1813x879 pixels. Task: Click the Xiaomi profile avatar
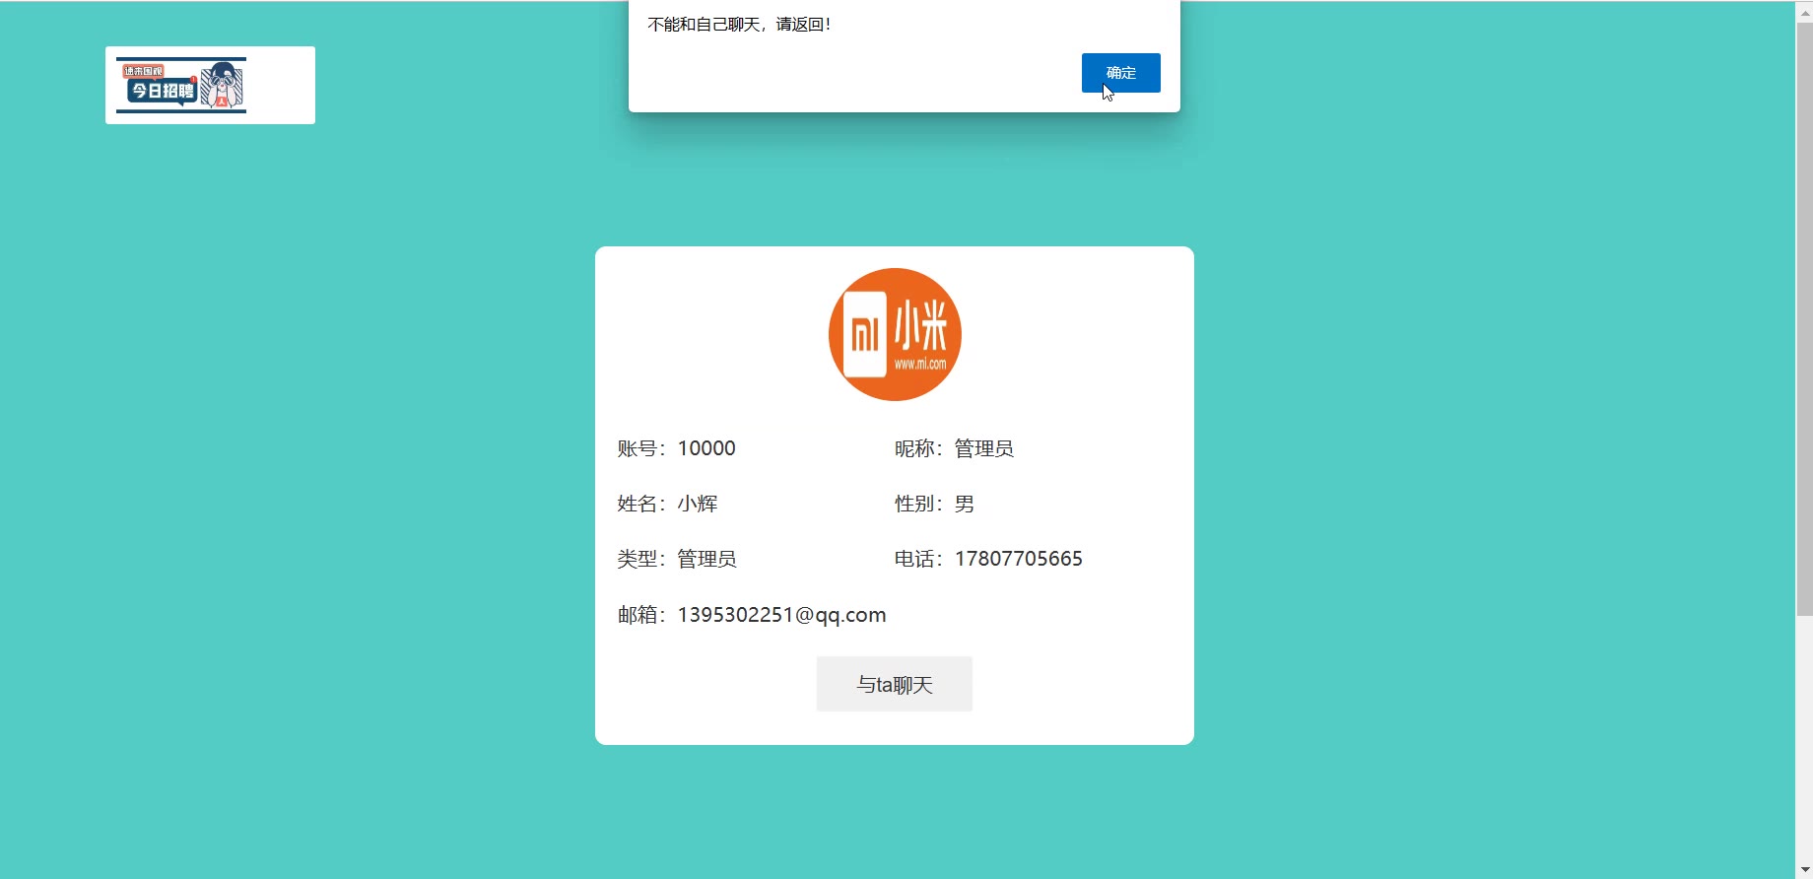895,334
